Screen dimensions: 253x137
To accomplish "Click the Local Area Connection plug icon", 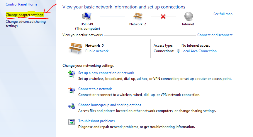I will point(178,51).
